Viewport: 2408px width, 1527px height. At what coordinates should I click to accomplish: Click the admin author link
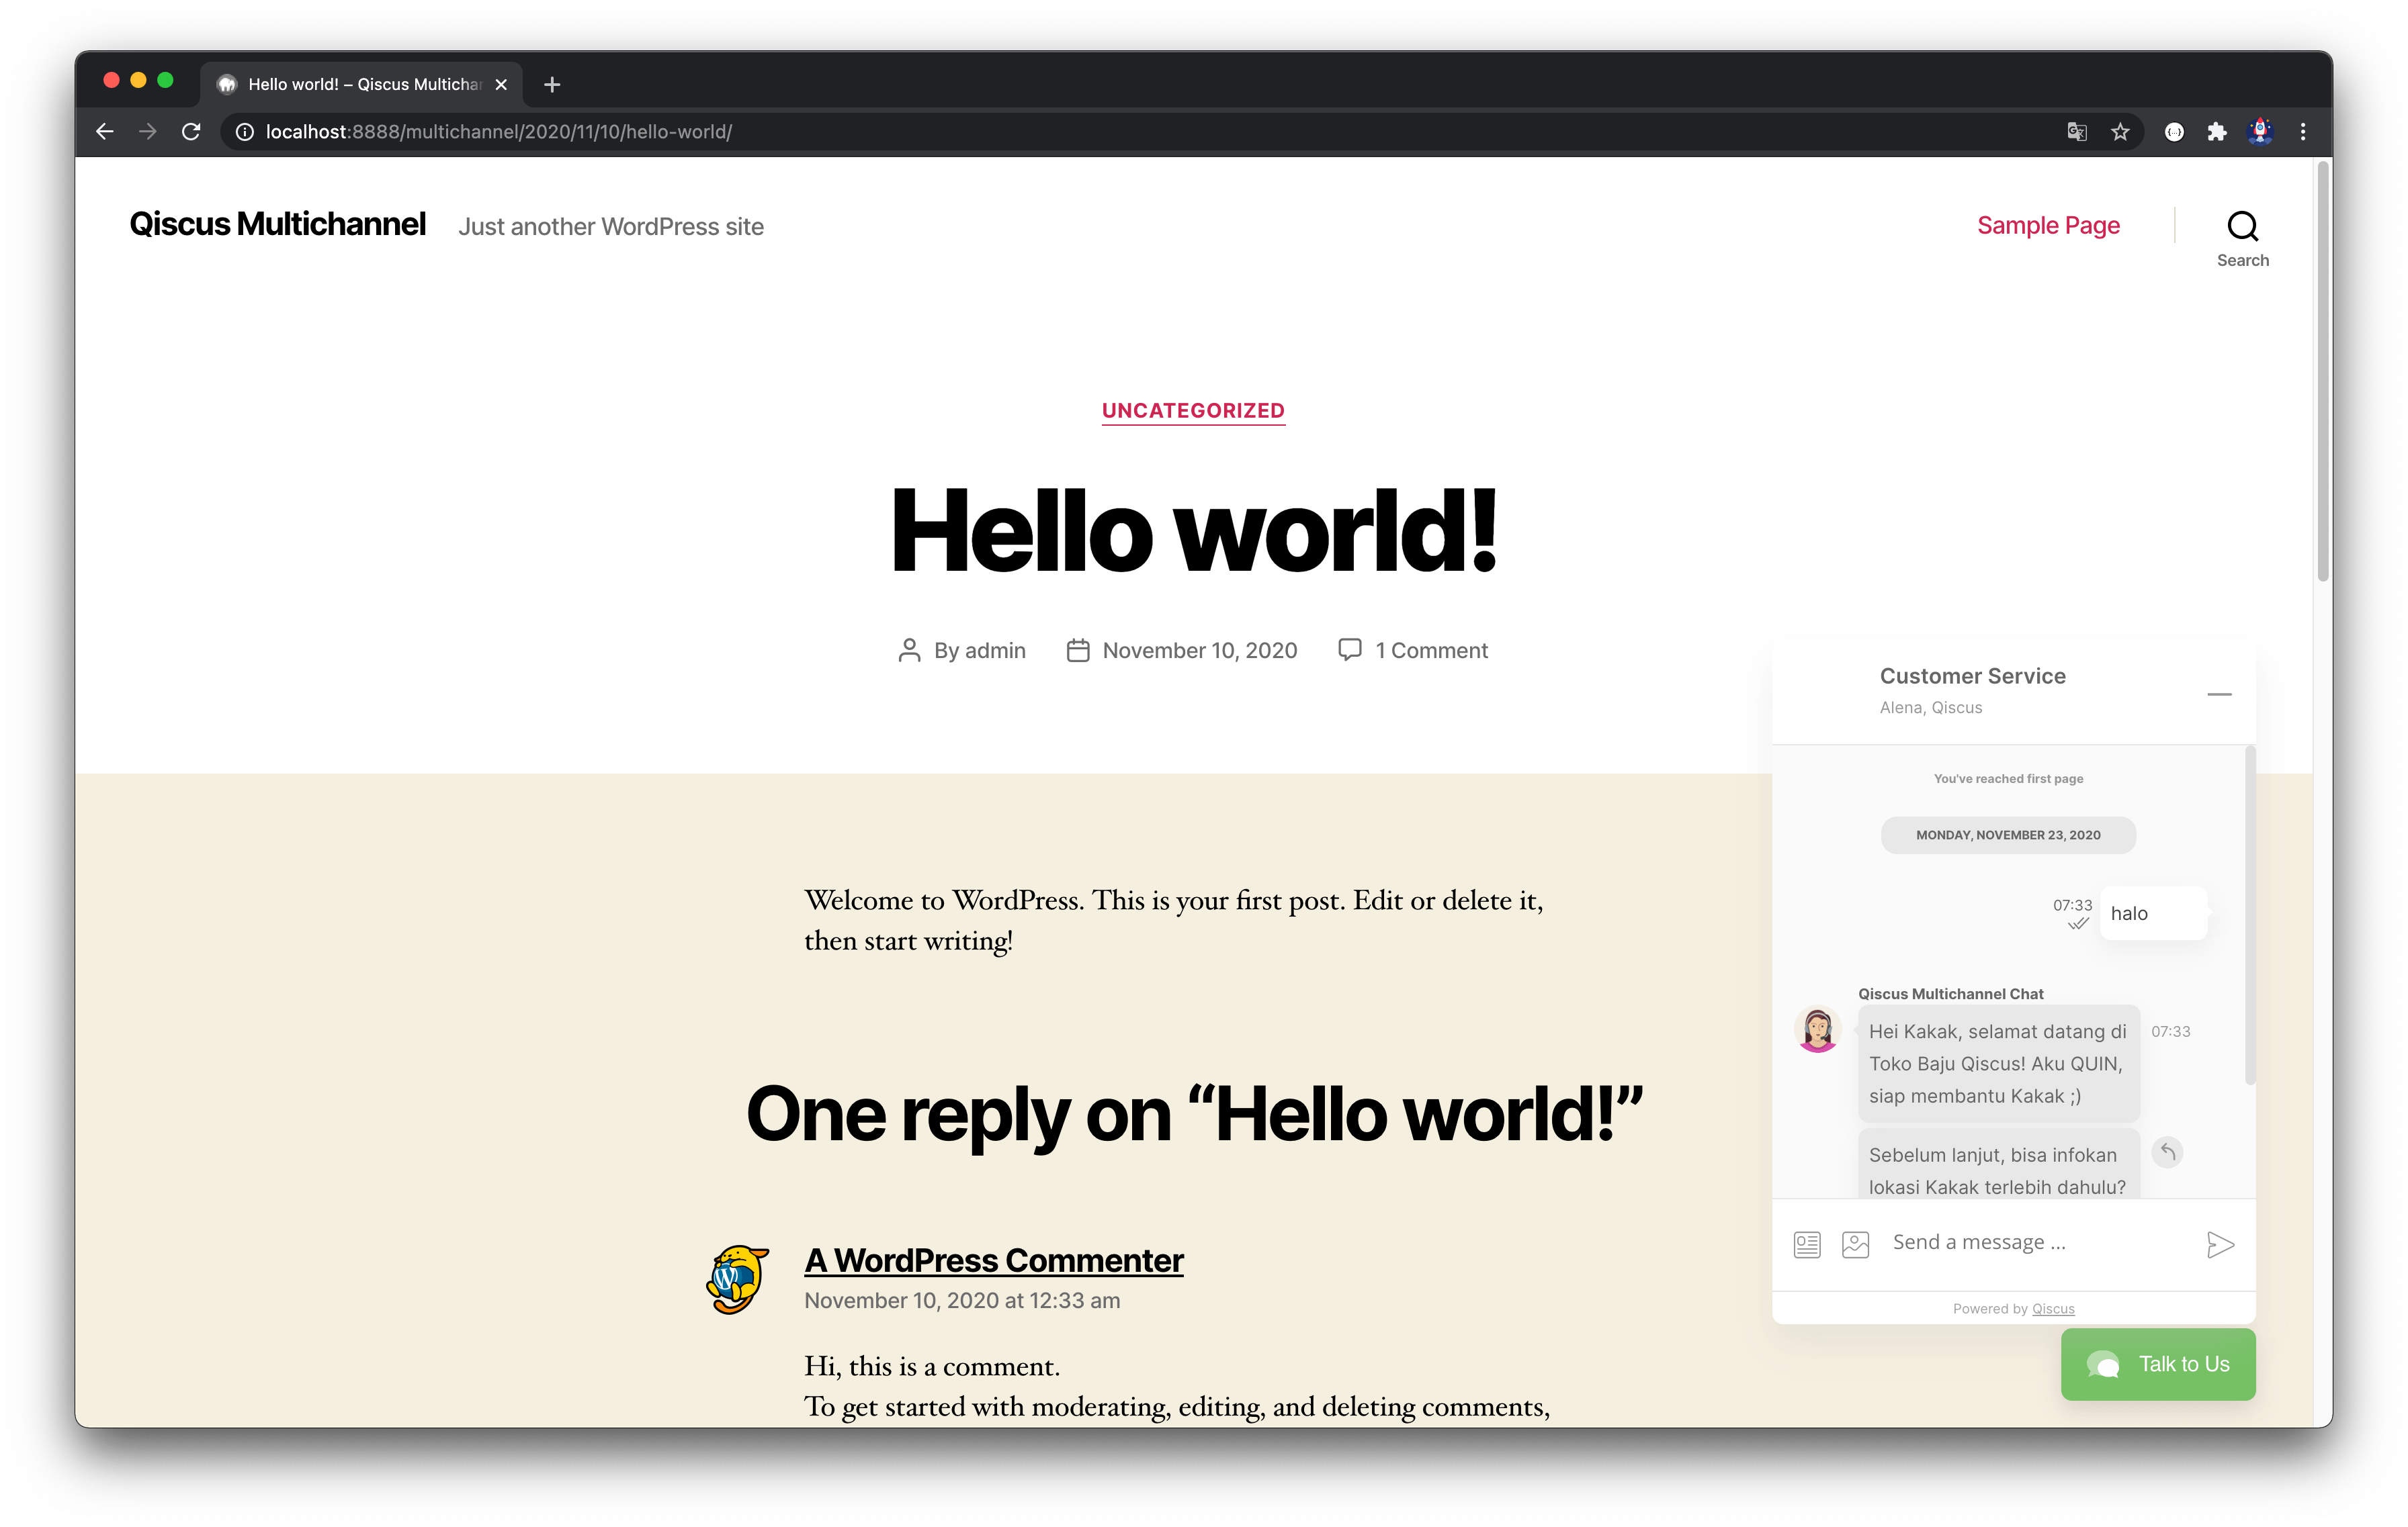coord(995,651)
